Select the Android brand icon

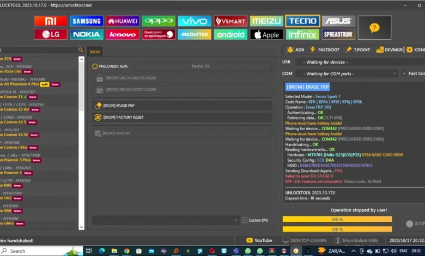coord(230,34)
